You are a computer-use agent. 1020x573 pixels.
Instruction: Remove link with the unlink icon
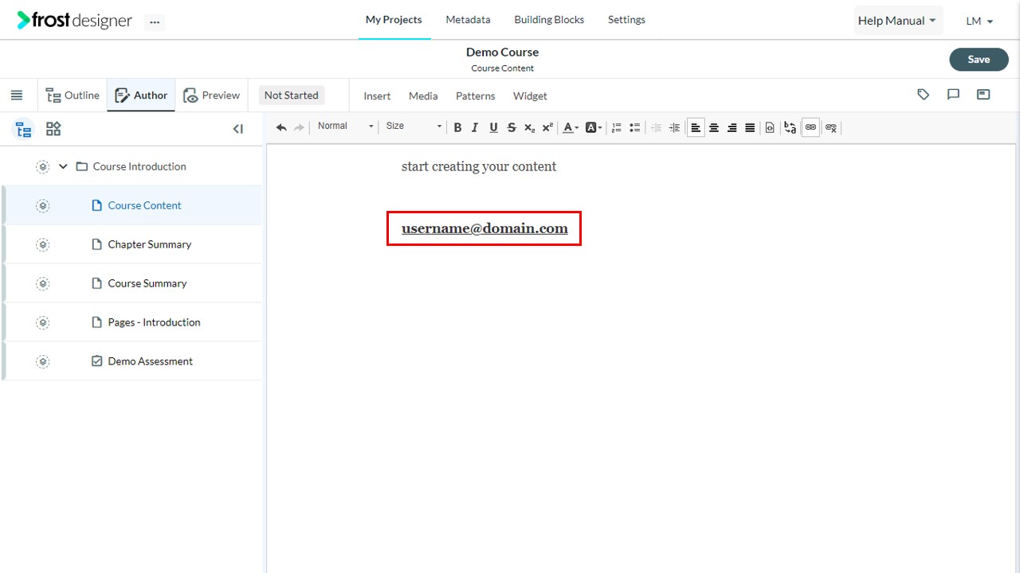[830, 127]
